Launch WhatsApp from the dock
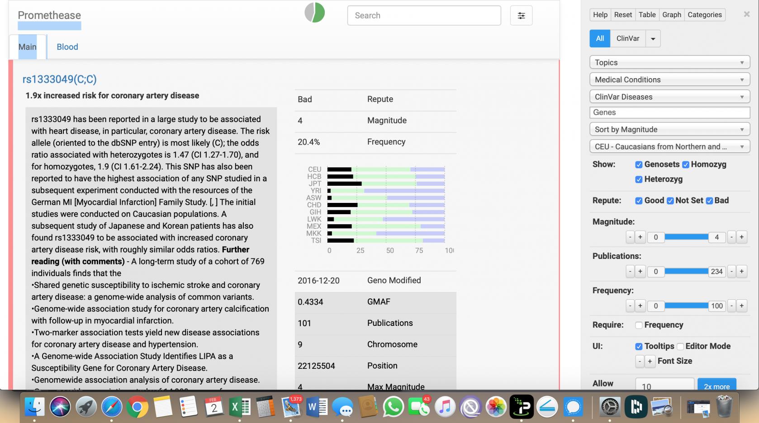 pyautogui.click(x=393, y=407)
